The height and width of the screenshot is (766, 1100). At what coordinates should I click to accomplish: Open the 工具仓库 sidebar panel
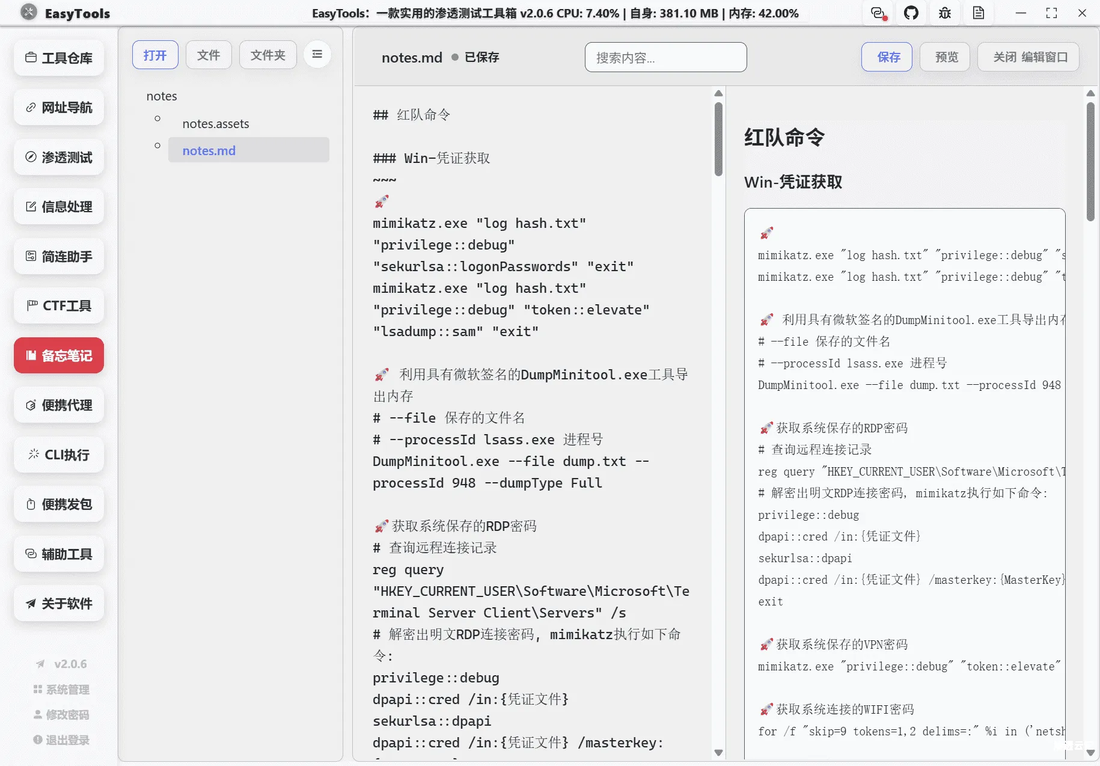58,58
